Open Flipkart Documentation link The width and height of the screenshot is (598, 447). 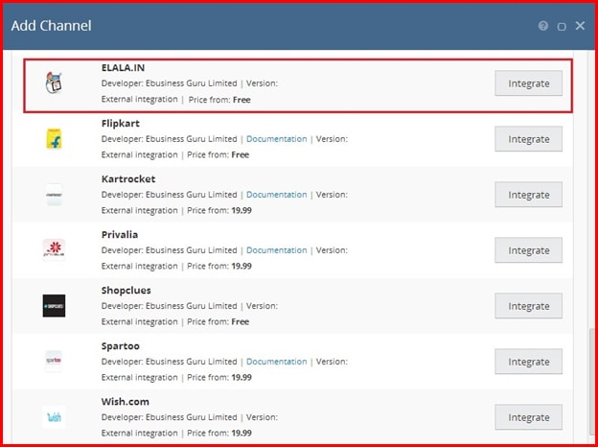tap(277, 139)
